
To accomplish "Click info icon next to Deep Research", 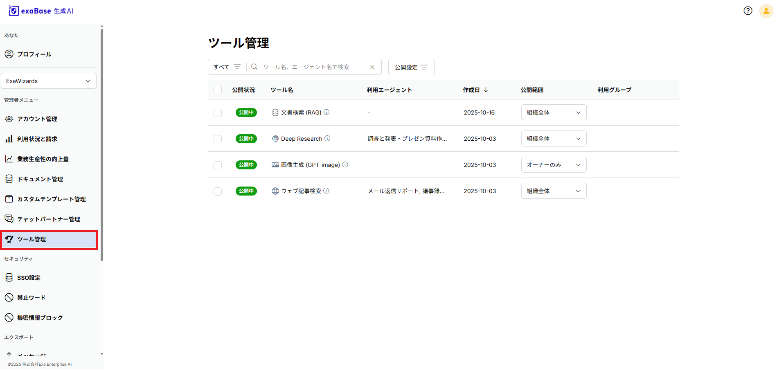I will coord(327,138).
